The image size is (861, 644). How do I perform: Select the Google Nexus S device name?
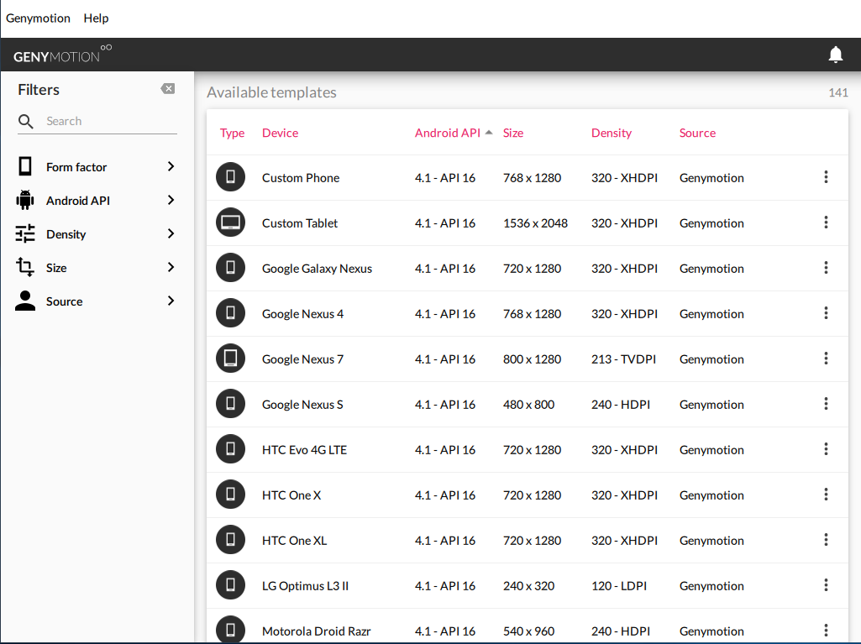click(x=302, y=405)
